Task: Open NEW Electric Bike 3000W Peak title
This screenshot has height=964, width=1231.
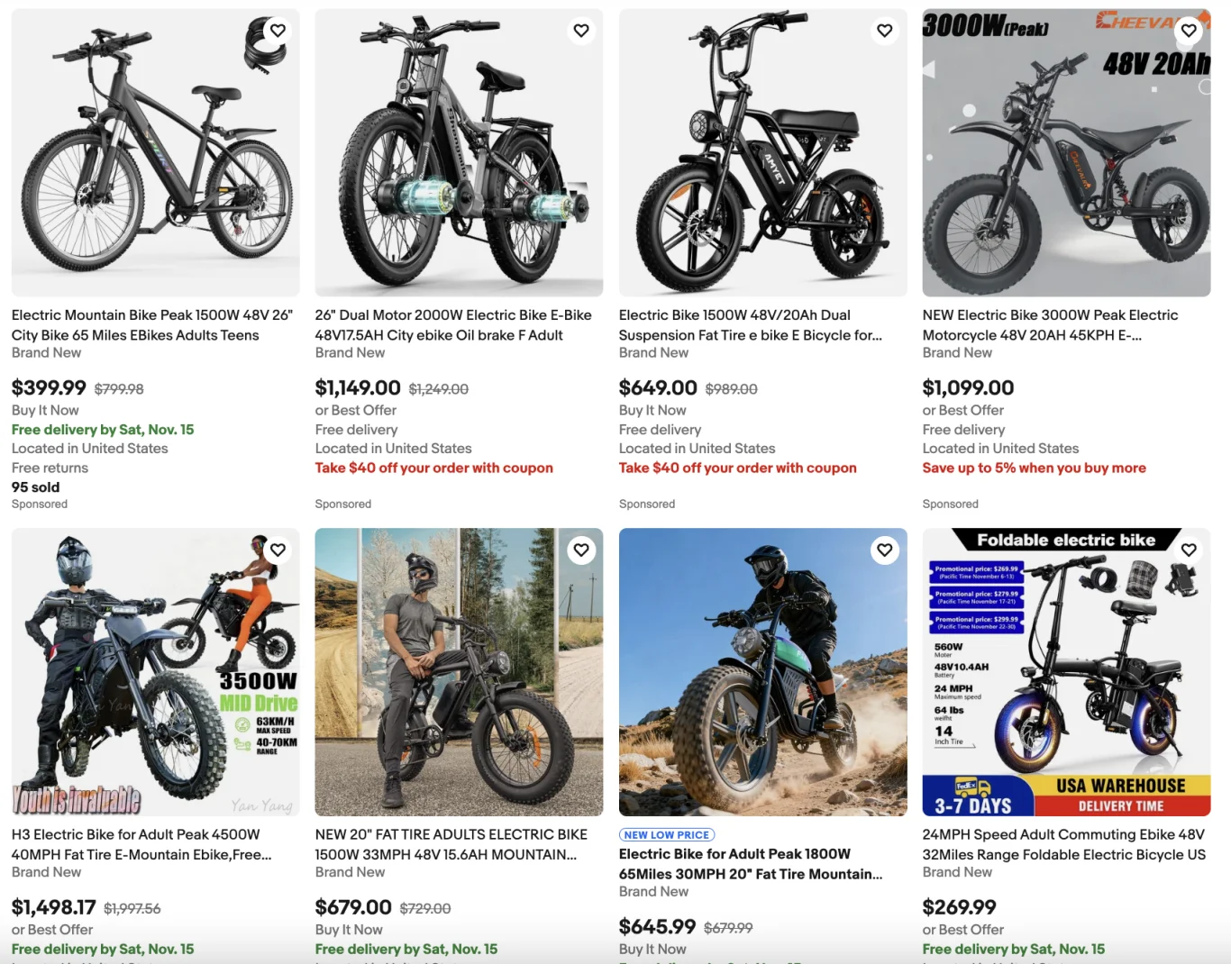Action: pos(1050,325)
